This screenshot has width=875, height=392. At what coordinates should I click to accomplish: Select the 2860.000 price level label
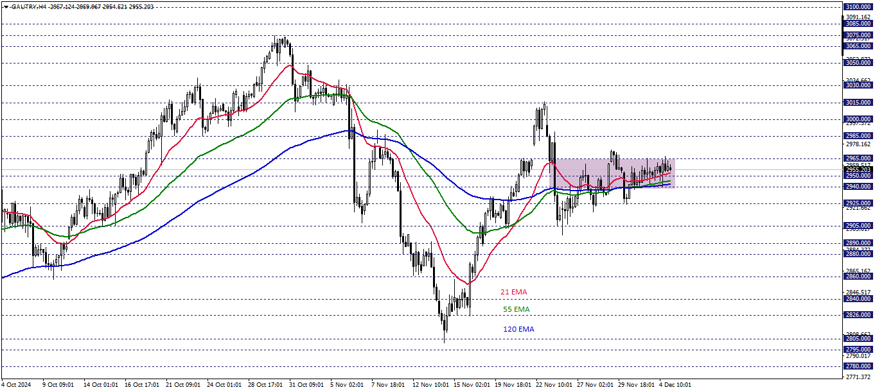click(858, 277)
